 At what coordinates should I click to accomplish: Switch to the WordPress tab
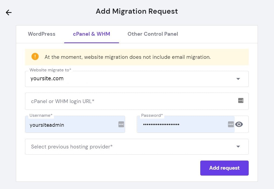41,34
